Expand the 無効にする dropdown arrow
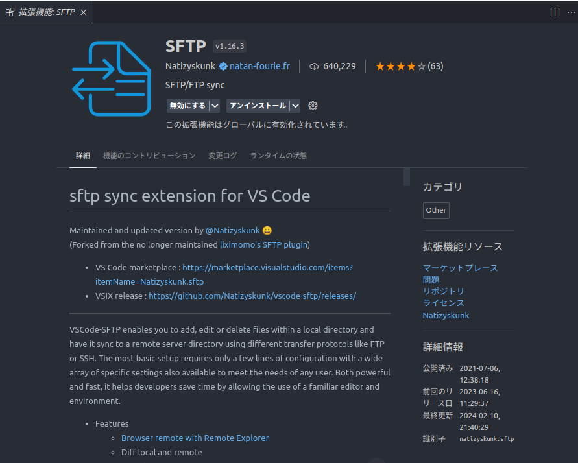 tap(215, 106)
